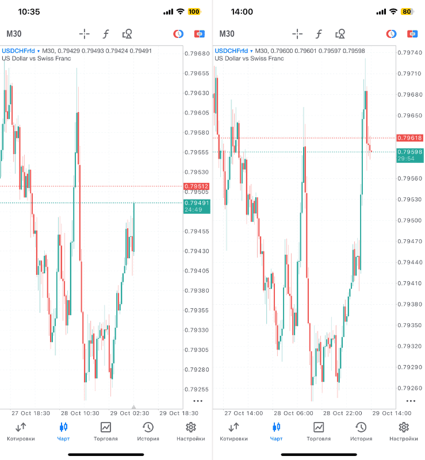Open objects shapes icon in right chart
The height and width of the screenshot is (460, 425).
click(340, 34)
